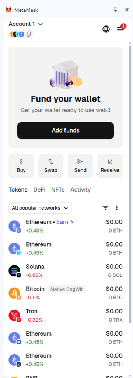Click the Add funds button
This screenshot has height=378, width=133.
click(66, 130)
